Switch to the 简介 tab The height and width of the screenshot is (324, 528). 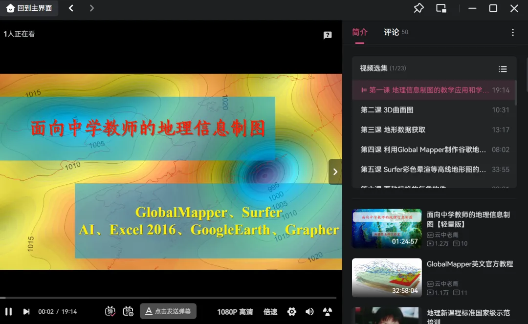pos(360,32)
